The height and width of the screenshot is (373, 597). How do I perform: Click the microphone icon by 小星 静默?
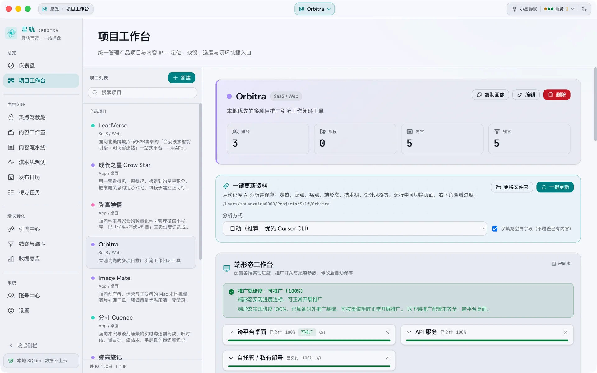pos(514,9)
